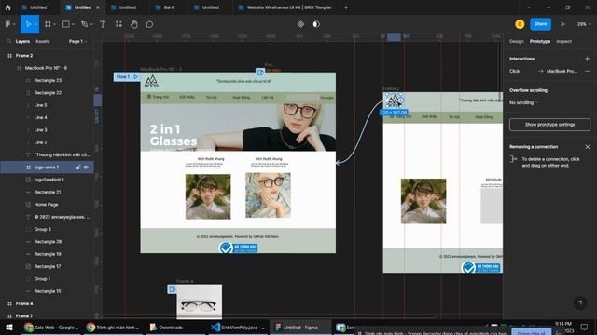Switch to the Prototype tab
597x335 pixels.
click(539, 41)
